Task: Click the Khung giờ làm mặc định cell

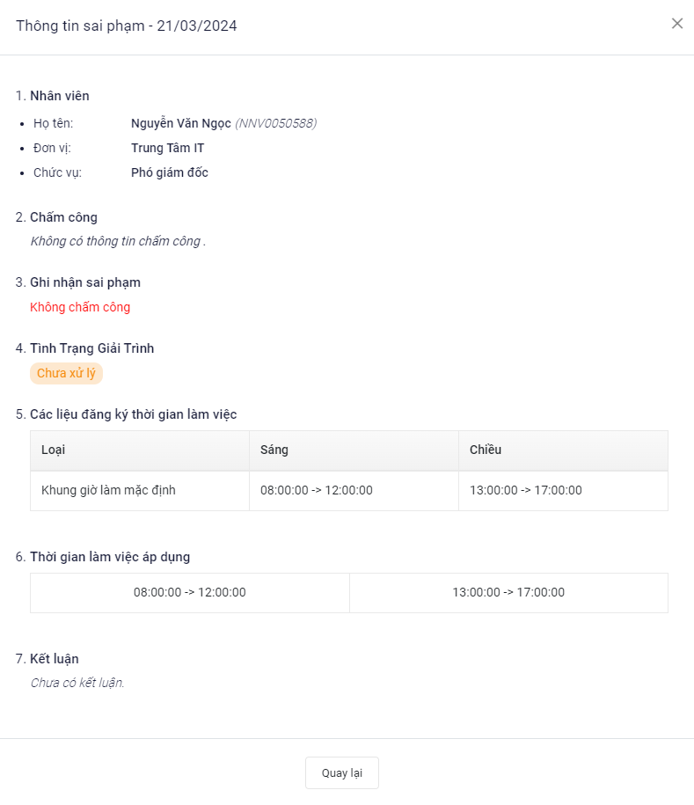Action: coord(108,490)
